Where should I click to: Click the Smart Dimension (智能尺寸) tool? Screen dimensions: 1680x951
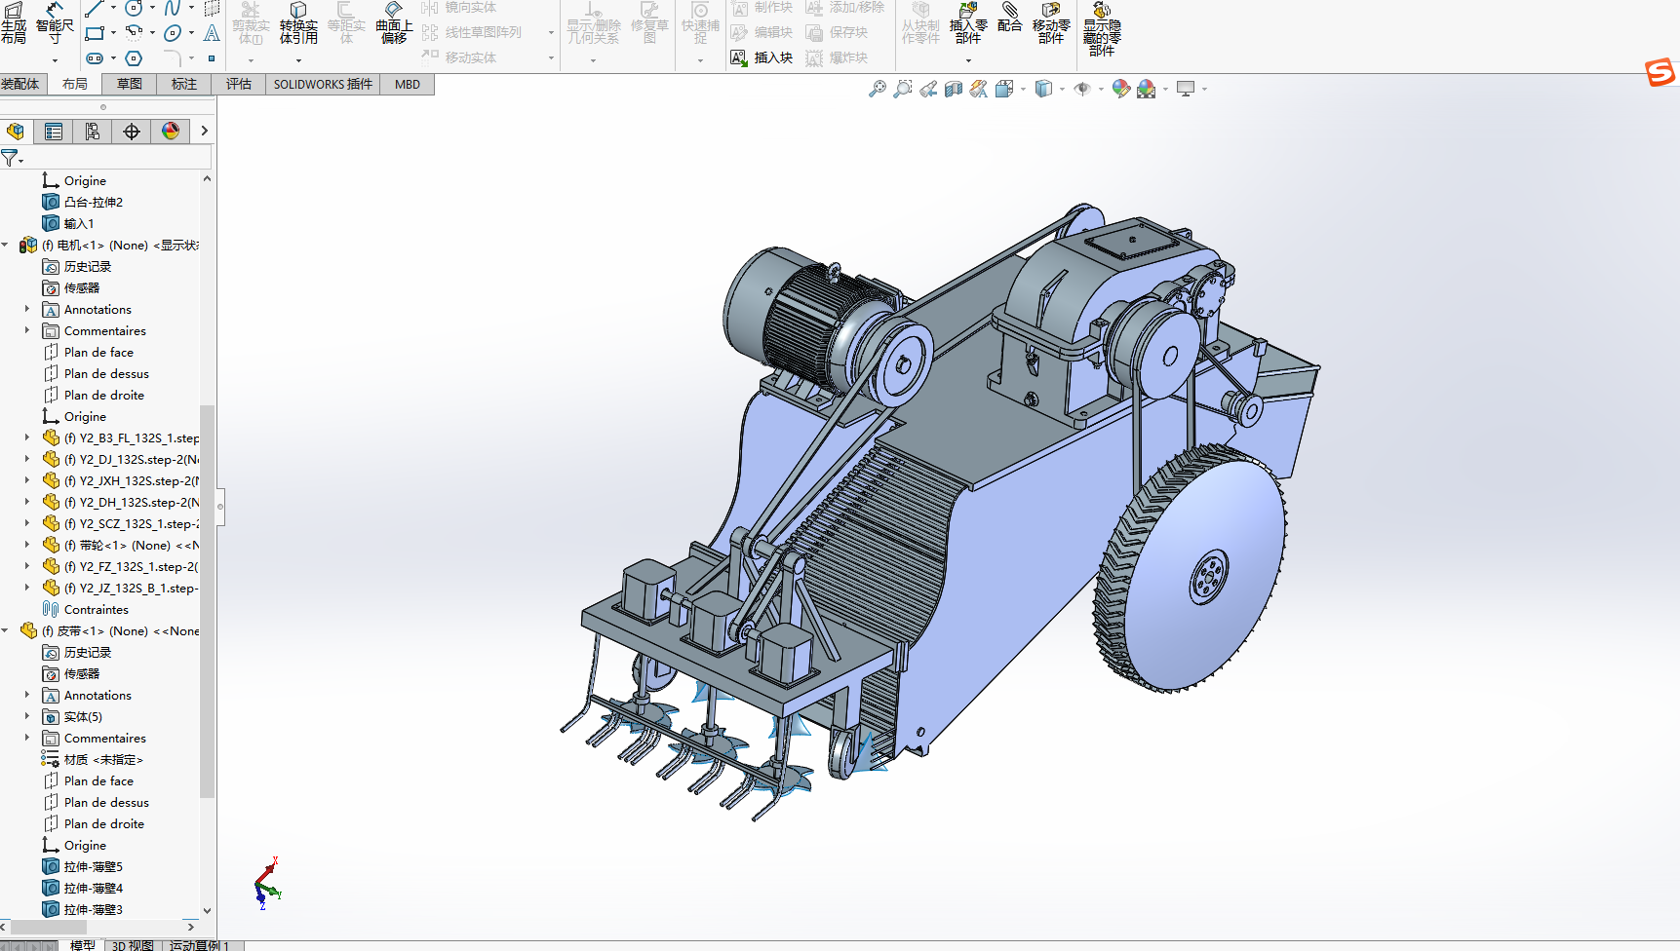coord(55,21)
